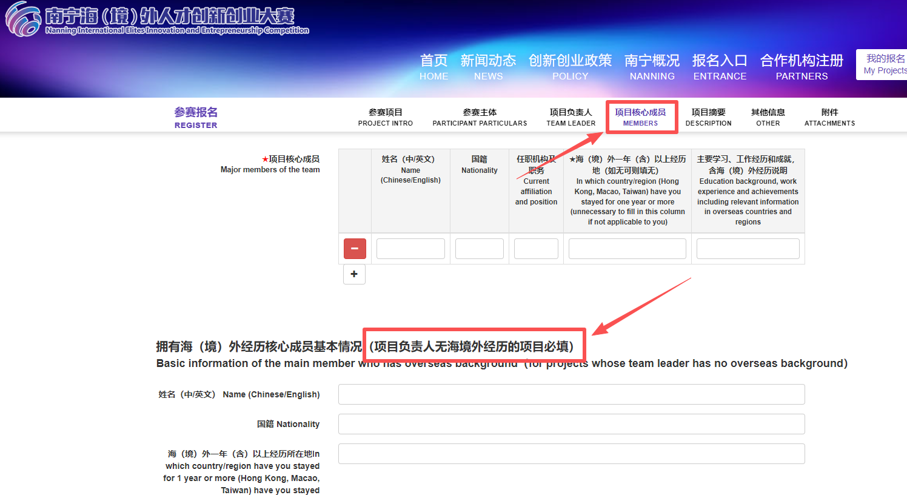Screen dimensions: 907x495
Task: Add a member row with plus button
Action: click(354, 274)
